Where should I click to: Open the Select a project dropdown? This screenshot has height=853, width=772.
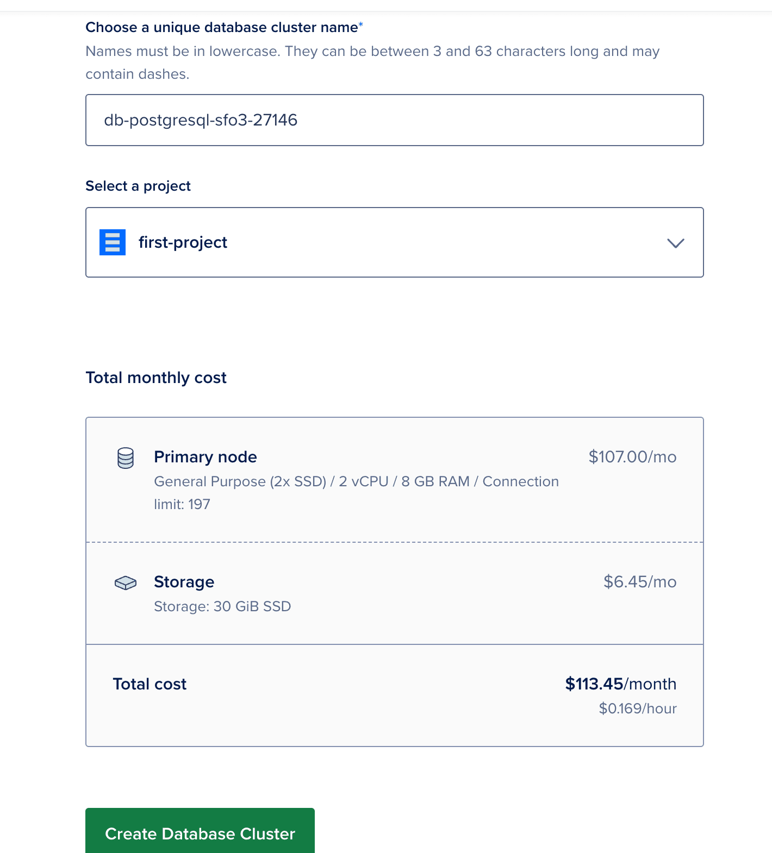[x=394, y=242]
